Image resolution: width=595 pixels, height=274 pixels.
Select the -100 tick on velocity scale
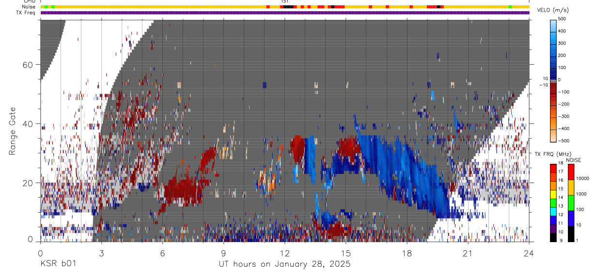click(564, 92)
